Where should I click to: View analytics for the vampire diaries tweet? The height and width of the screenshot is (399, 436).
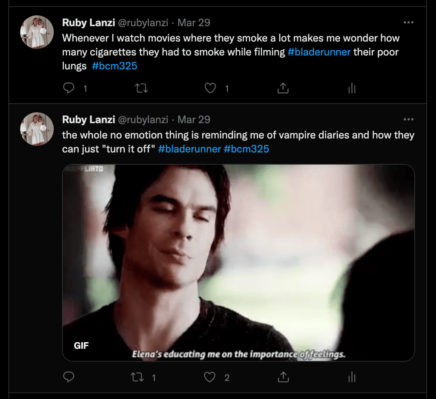(352, 377)
